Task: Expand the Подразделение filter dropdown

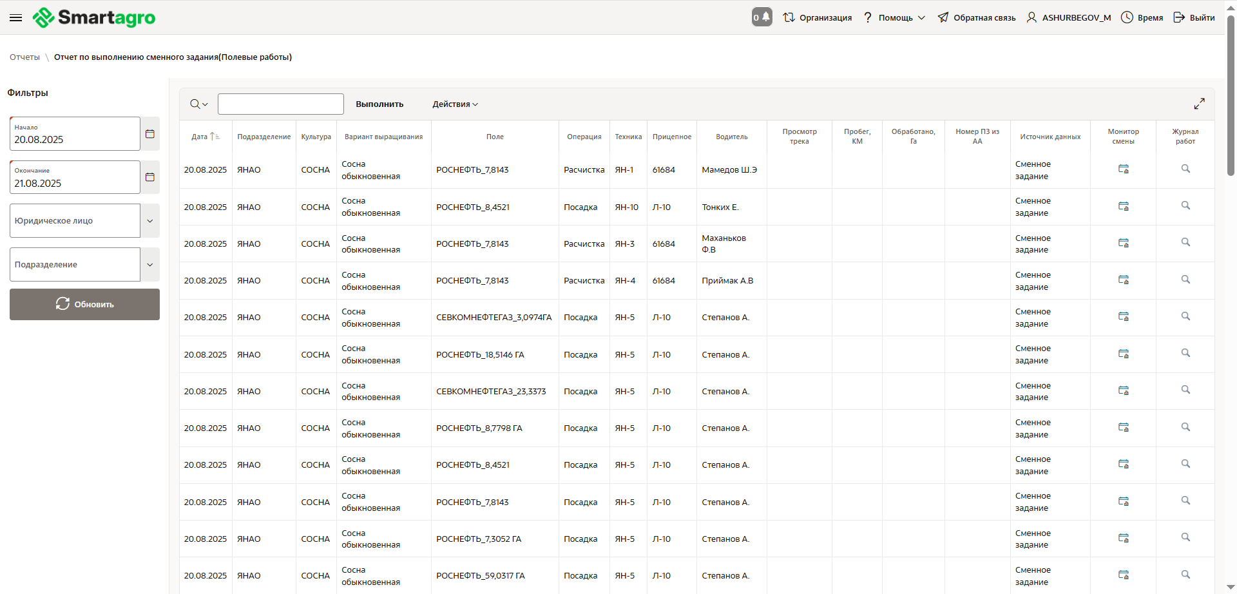Action: tap(150, 265)
